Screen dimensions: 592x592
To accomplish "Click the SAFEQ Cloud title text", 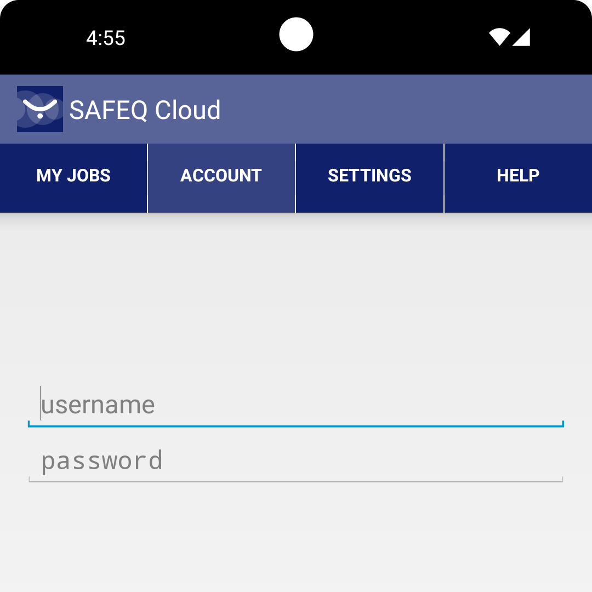I will 145,110.
